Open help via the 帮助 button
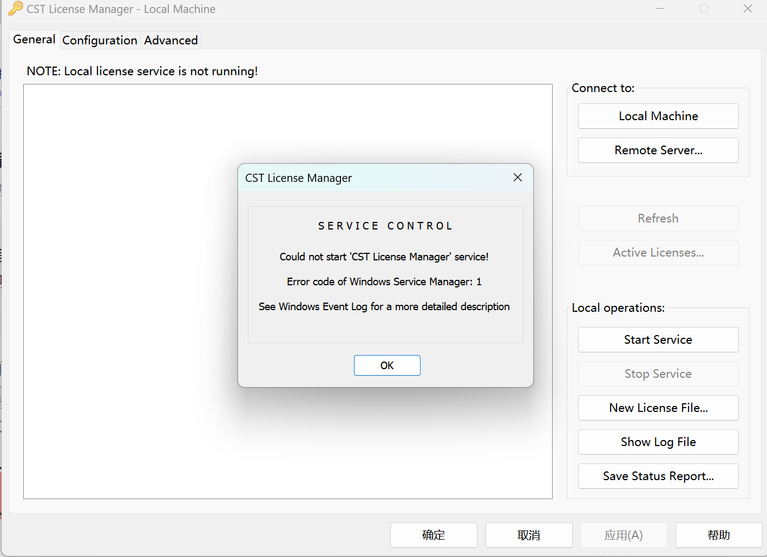The width and height of the screenshot is (767, 557). [x=718, y=535]
